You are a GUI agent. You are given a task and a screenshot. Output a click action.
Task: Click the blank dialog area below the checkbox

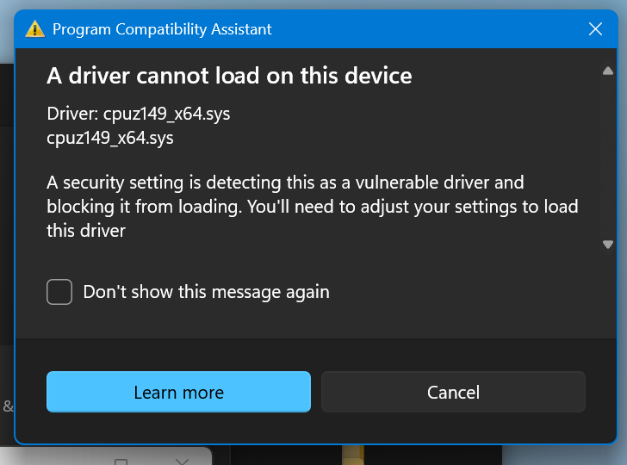310,323
